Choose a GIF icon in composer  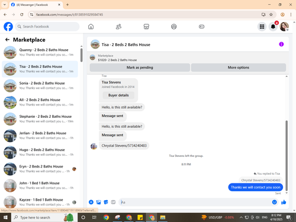coord(113,202)
